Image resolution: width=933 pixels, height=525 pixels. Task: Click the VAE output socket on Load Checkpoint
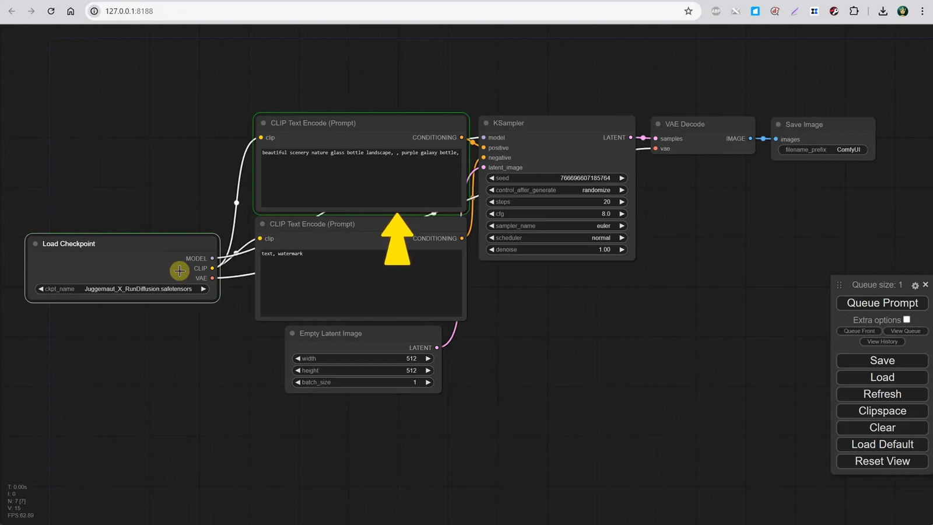212,278
